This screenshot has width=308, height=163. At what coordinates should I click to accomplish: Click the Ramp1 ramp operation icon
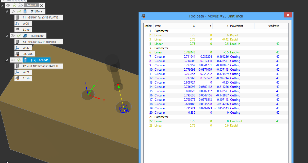tap(25, 35)
